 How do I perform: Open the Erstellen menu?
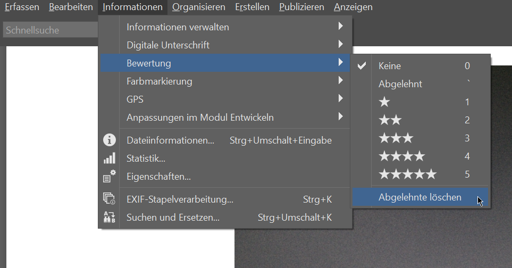252,7
